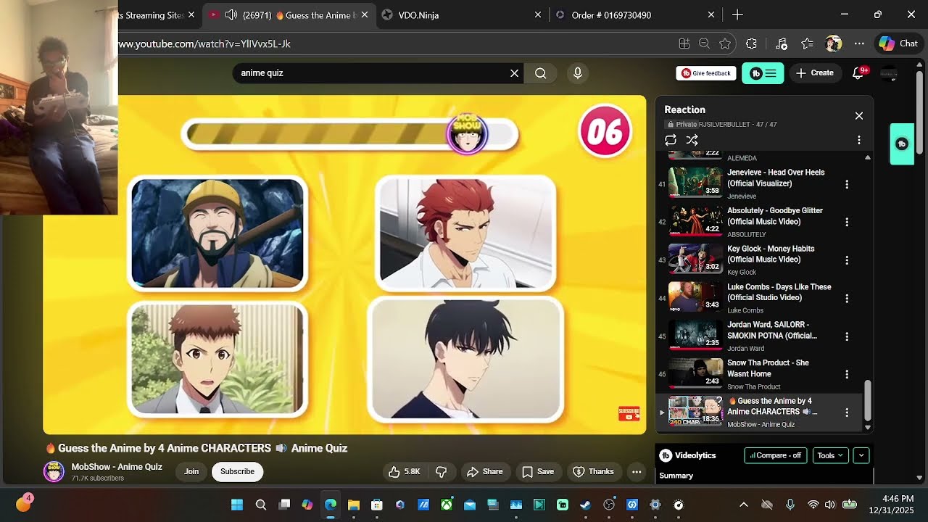The width and height of the screenshot is (928, 522).
Task: Add this page to favorites star
Action: tap(724, 43)
